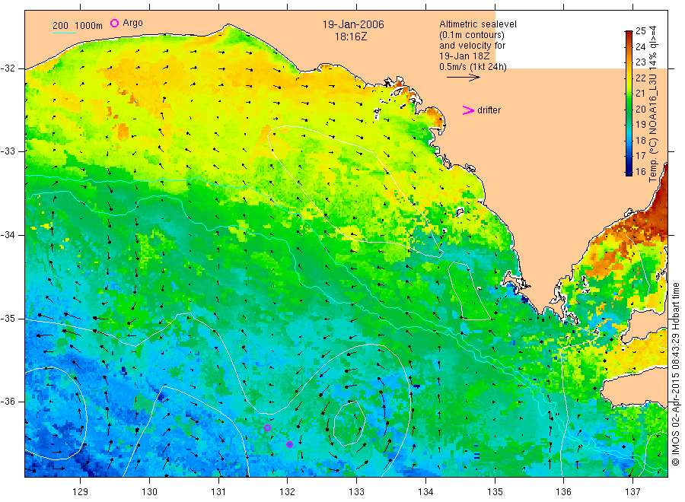Click the color bar value 24
This screenshot has width=685, height=502.
(x=640, y=46)
